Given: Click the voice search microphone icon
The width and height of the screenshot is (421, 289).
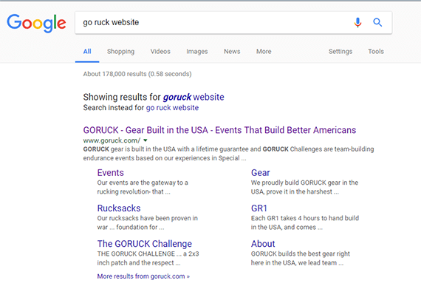Looking at the screenshot, I should click(357, 23).
